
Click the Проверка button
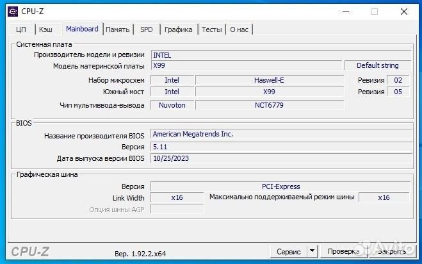pyautogui.click(x=343, y=252)
